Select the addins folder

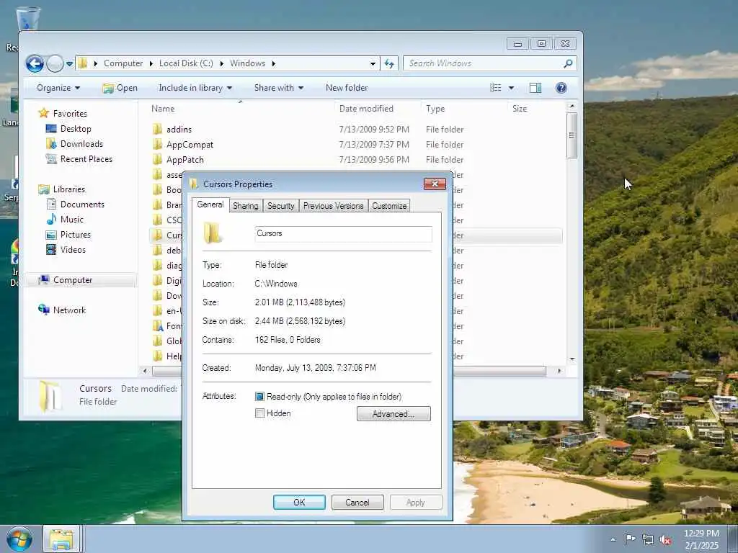click(179, 130)
